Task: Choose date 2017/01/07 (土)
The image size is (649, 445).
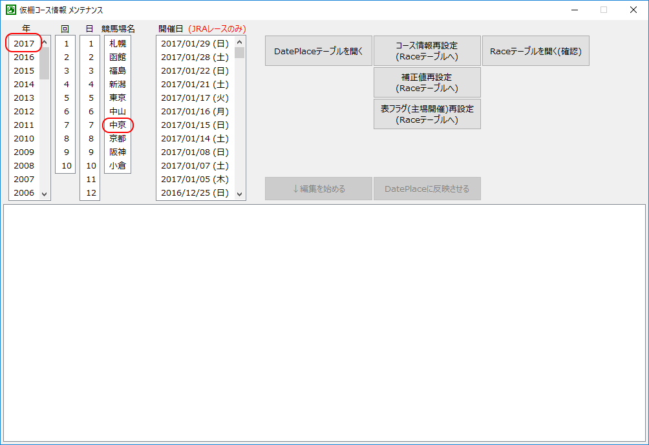Action: point(195,166)
